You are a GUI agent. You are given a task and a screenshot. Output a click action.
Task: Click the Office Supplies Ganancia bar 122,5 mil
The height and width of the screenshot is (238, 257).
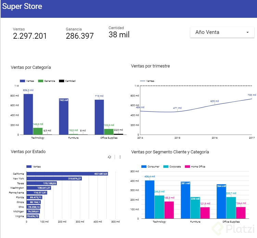(109, 132)
